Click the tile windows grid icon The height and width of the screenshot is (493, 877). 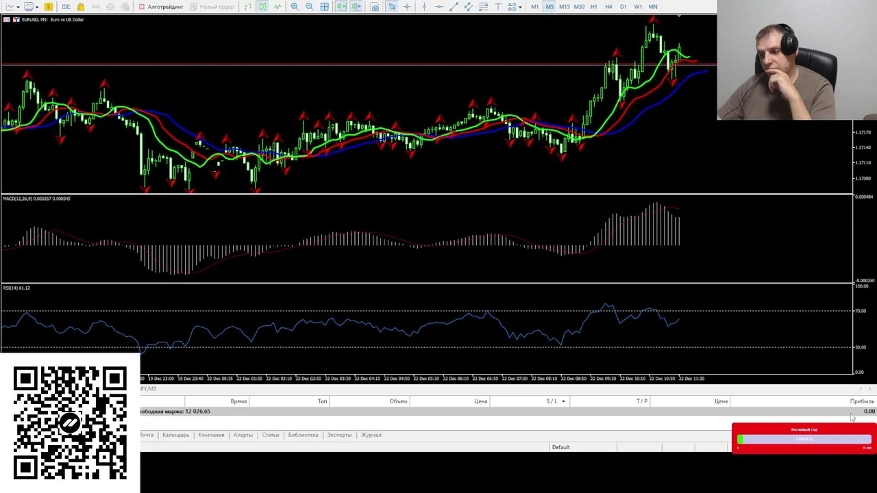(324, 6)
